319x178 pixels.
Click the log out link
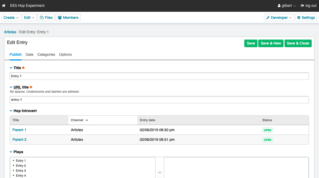tap(309, 5)
